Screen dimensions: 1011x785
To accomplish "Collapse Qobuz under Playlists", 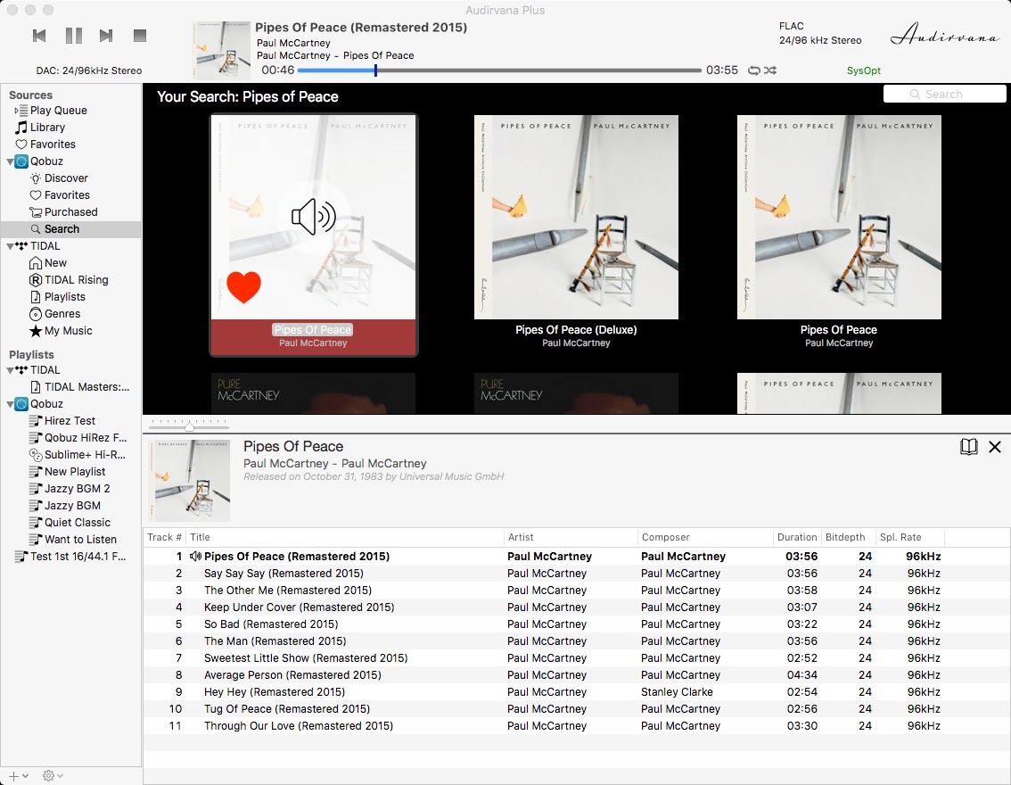I will [10, 404].
